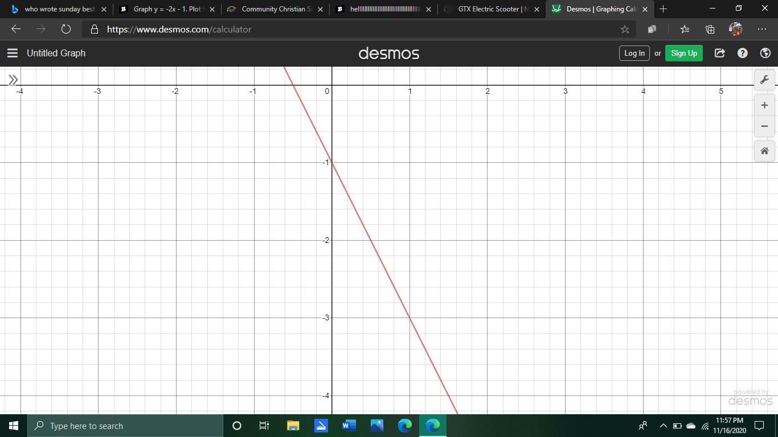Reset graph to default viewport

point(764,151)
